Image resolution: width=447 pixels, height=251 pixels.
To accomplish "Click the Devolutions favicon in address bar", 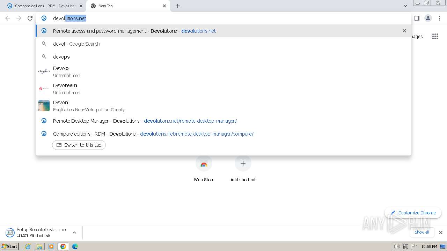I will tap(44, 18).
